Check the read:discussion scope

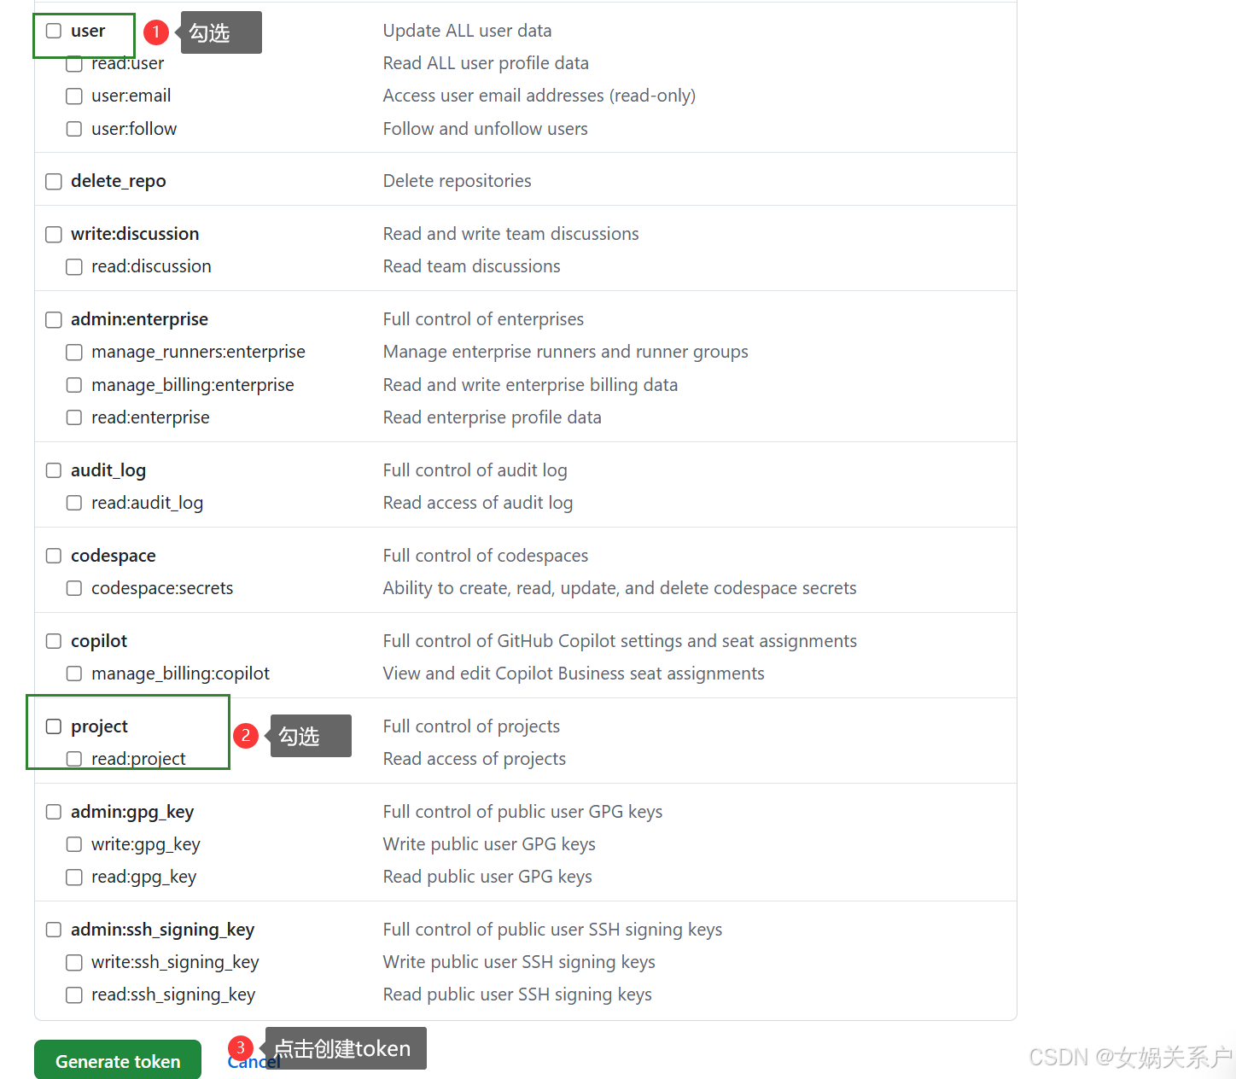[x=74, y=266]
